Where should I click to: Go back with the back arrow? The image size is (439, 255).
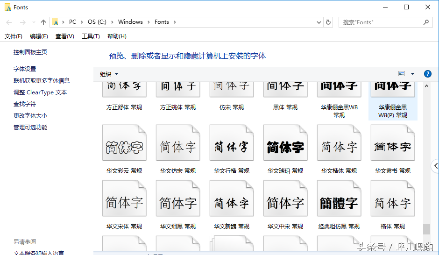pos(9,22)
